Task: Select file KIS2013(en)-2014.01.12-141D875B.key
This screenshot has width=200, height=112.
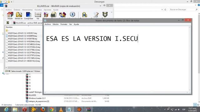Action: tap(22, 39)
